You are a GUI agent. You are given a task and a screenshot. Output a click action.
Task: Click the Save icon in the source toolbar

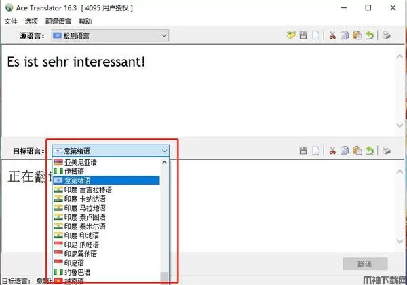click(x=303, y=35)
